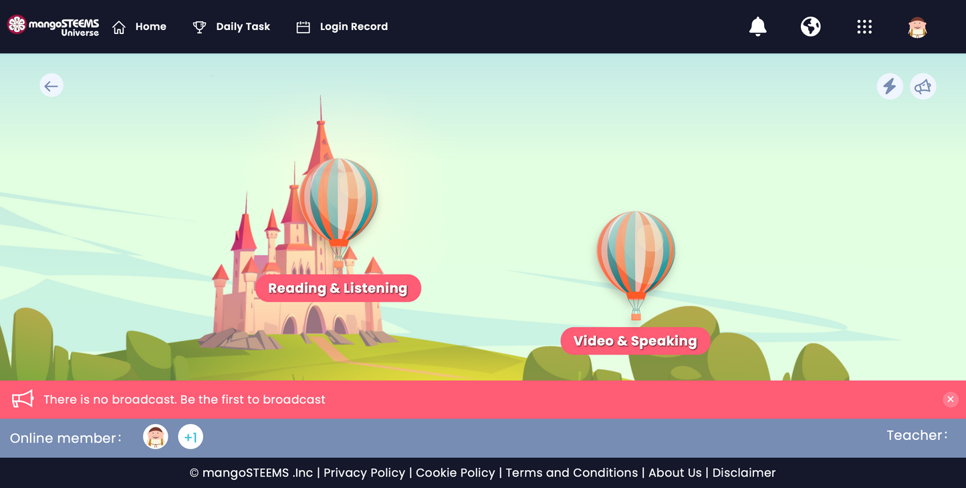Viewport: 966px width, 488px height.
Task: Open the Privacy Policy link
Action: 364,473
